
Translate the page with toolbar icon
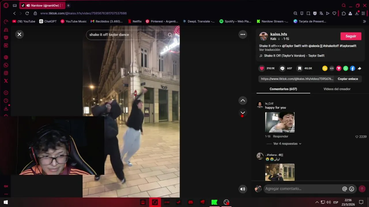coord(321,13)
